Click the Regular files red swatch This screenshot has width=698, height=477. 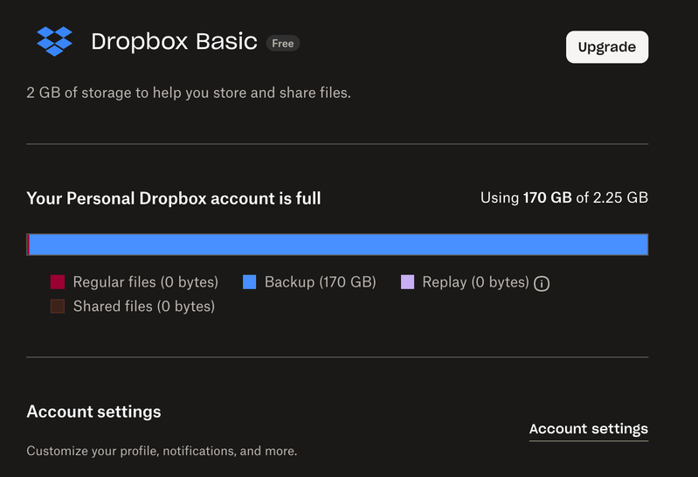pyautogui.click(x=58, y=282)
